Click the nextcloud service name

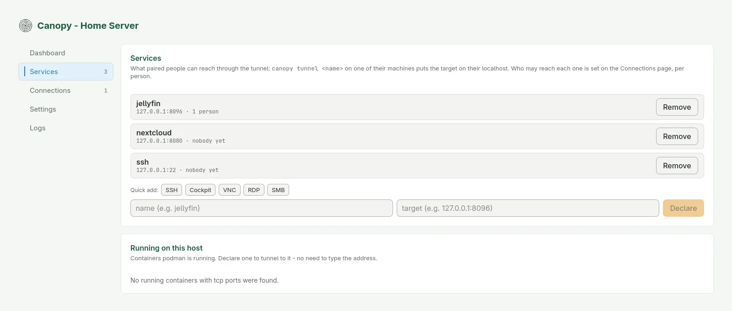154,133
